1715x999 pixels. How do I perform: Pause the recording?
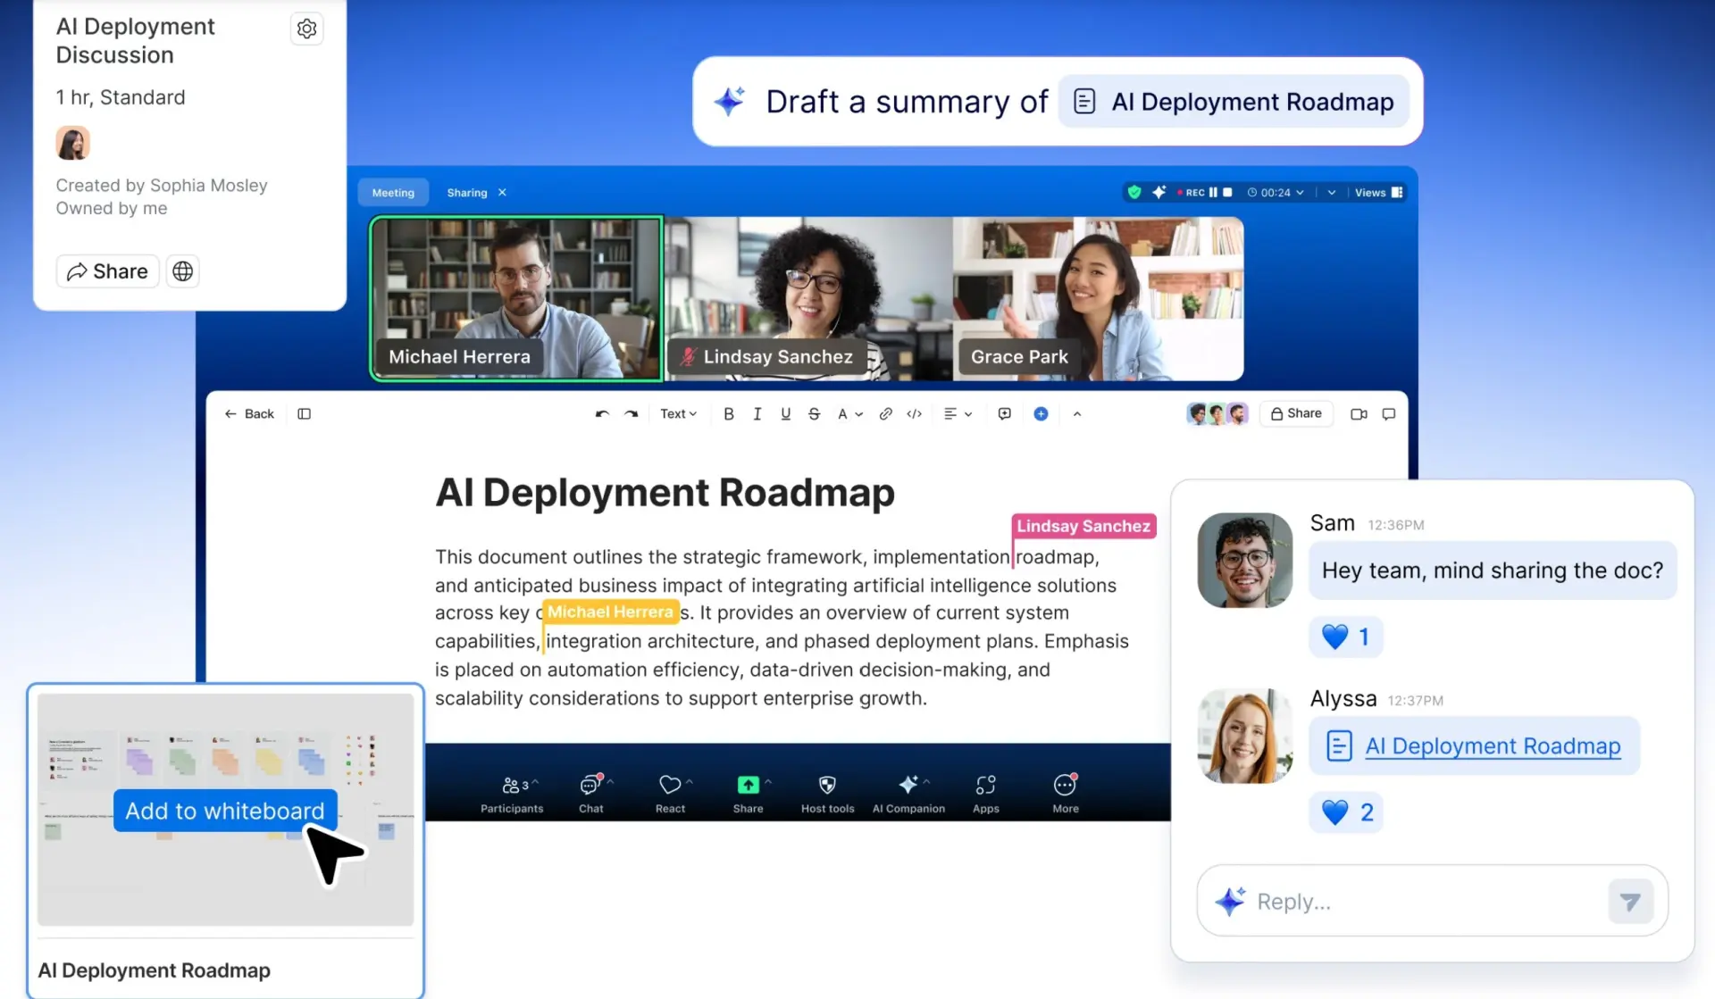pyautogui.click(x=1213, y=192)
